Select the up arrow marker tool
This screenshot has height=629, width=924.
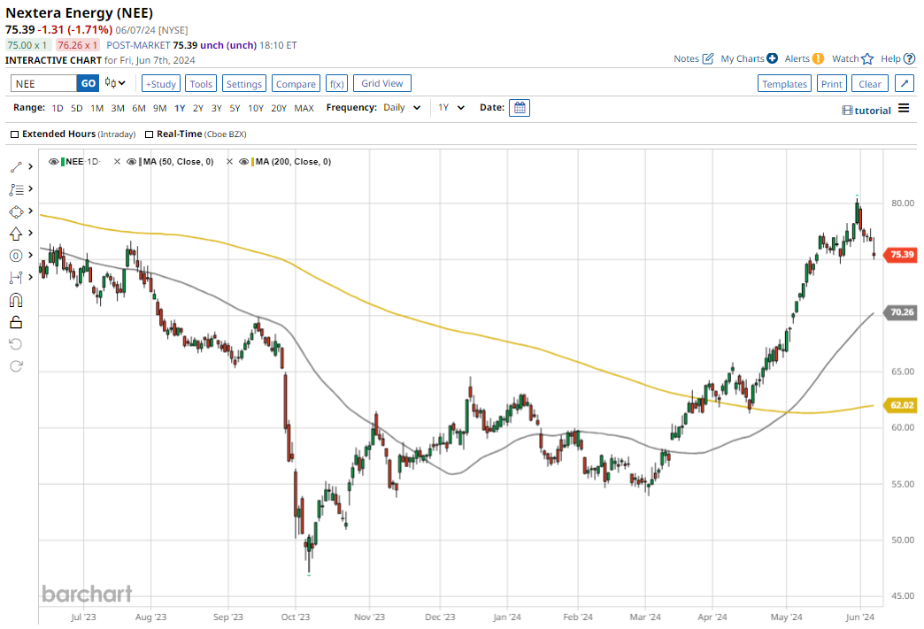pyautogui.click(x=16, y=234)
